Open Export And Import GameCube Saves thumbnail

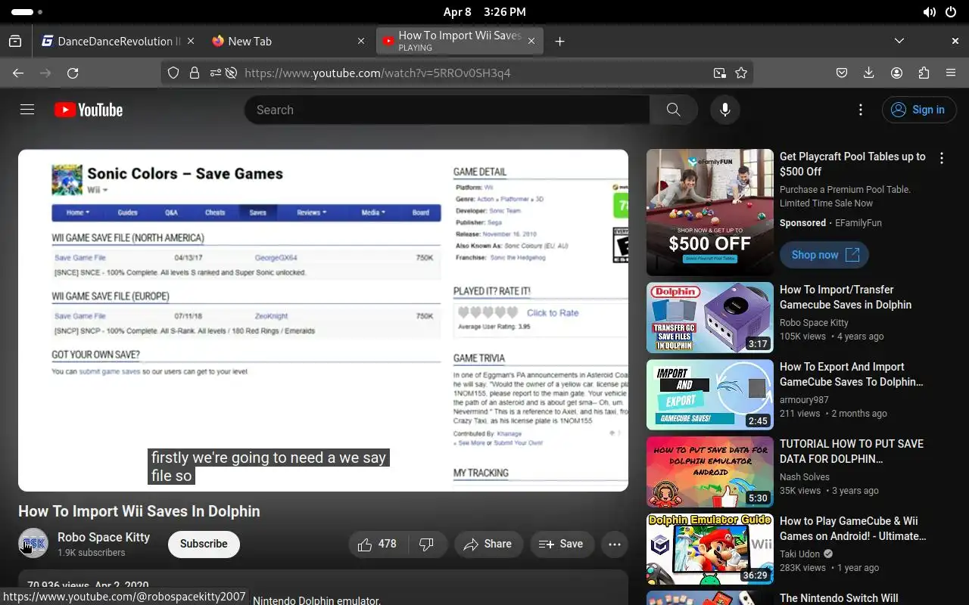[x=710, y=395]
